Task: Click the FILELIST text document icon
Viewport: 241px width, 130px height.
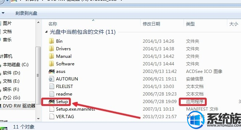Action: pyautogui.click(x=52, y=86)
